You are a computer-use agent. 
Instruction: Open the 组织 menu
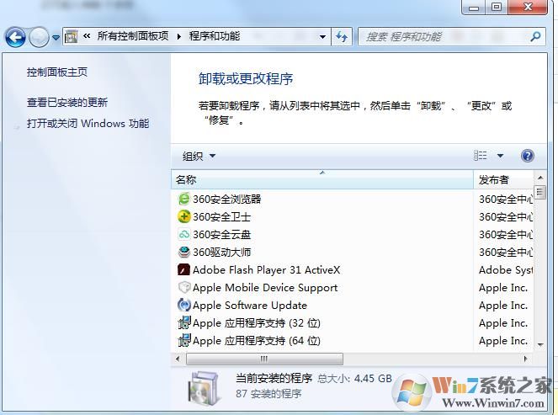point(199,156)
